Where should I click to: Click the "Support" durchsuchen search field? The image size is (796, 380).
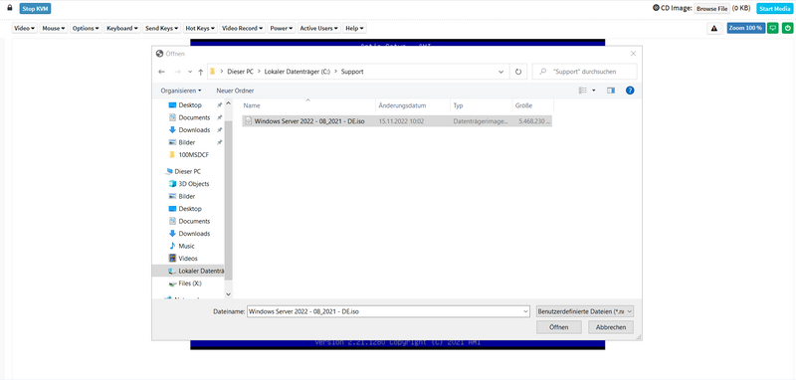[x=584, y=72]
